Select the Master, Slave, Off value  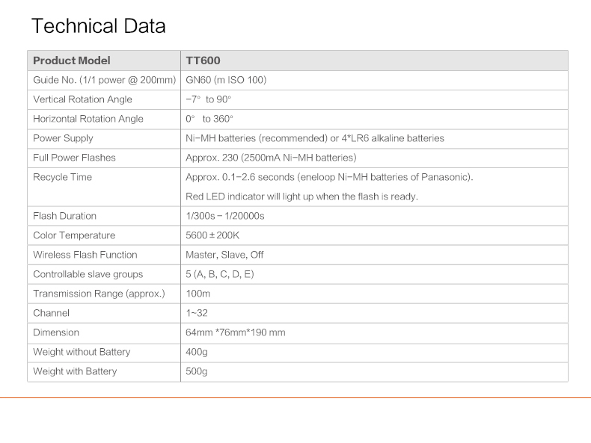coord(224,255)
